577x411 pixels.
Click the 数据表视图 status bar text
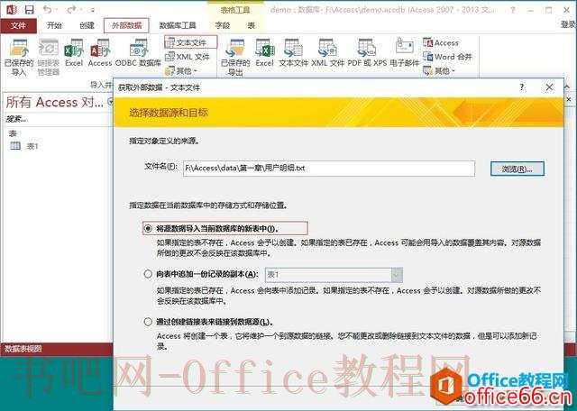pyautogui.click(x=23, y=349)
